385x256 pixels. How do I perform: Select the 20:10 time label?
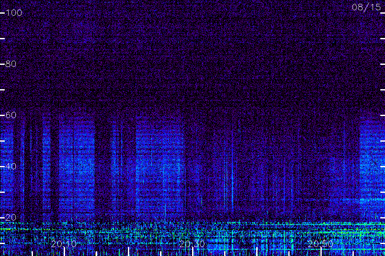point(64,244)
